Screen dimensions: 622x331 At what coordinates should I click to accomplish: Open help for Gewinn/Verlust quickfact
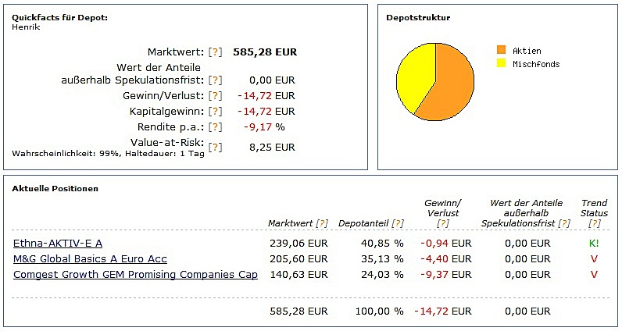tap(216, 96)
